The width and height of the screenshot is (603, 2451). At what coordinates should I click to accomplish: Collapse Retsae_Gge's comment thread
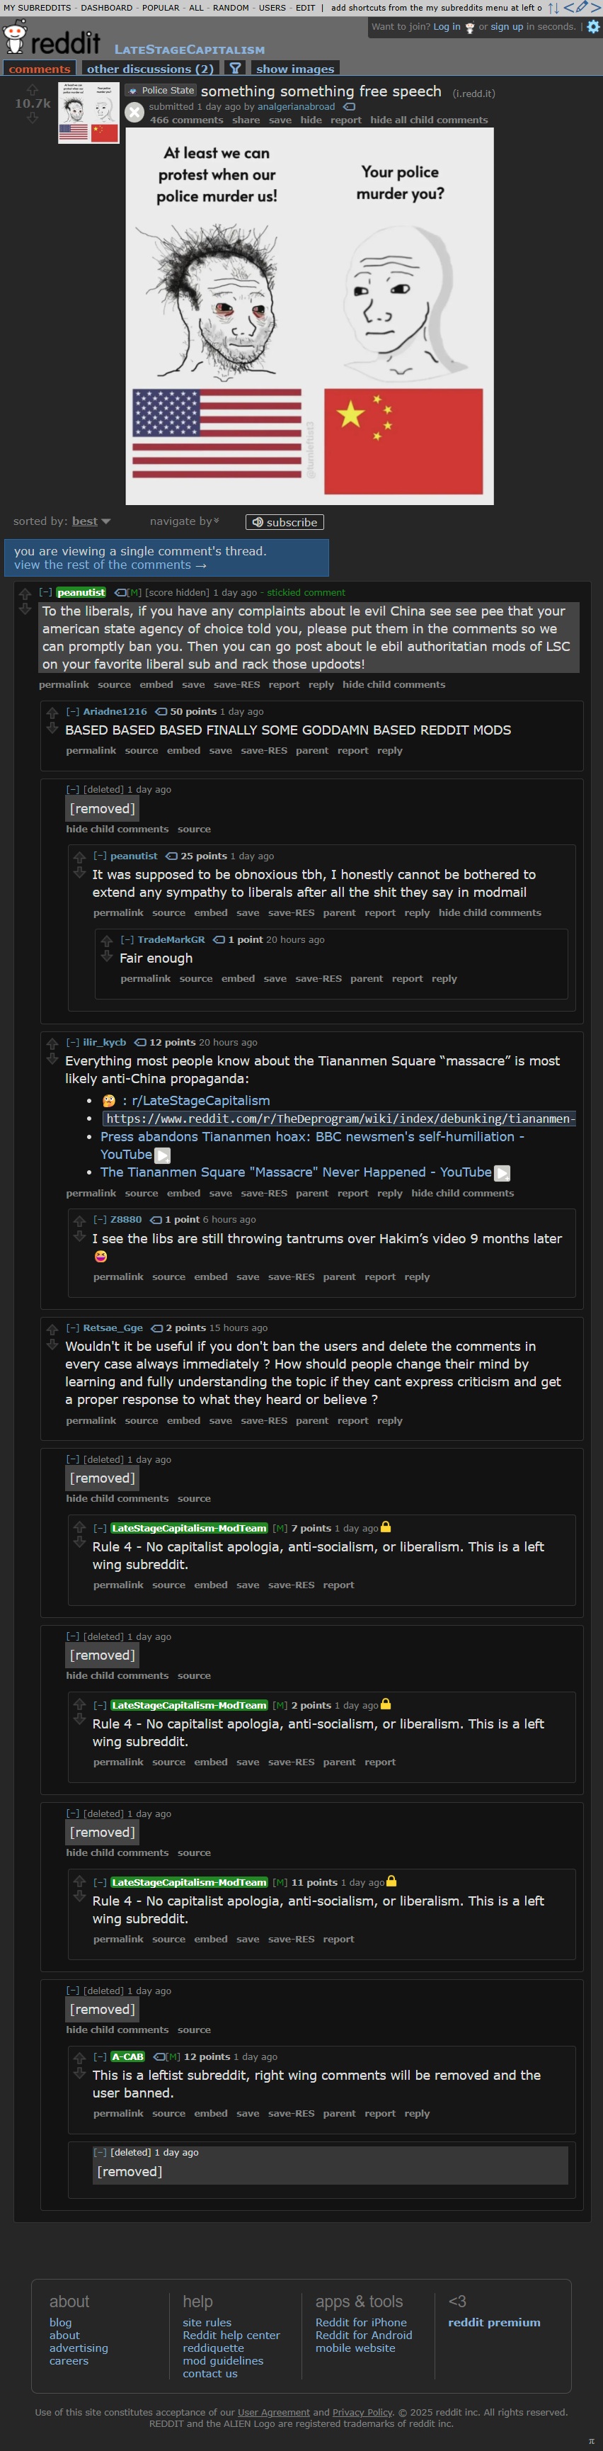tap(72, 1328)
